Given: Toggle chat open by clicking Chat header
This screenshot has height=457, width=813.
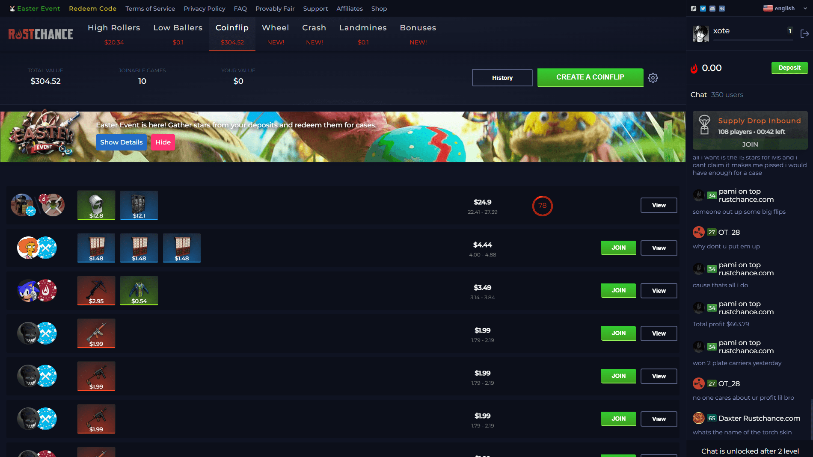Looking at the screenshot, I should [698, 94].
